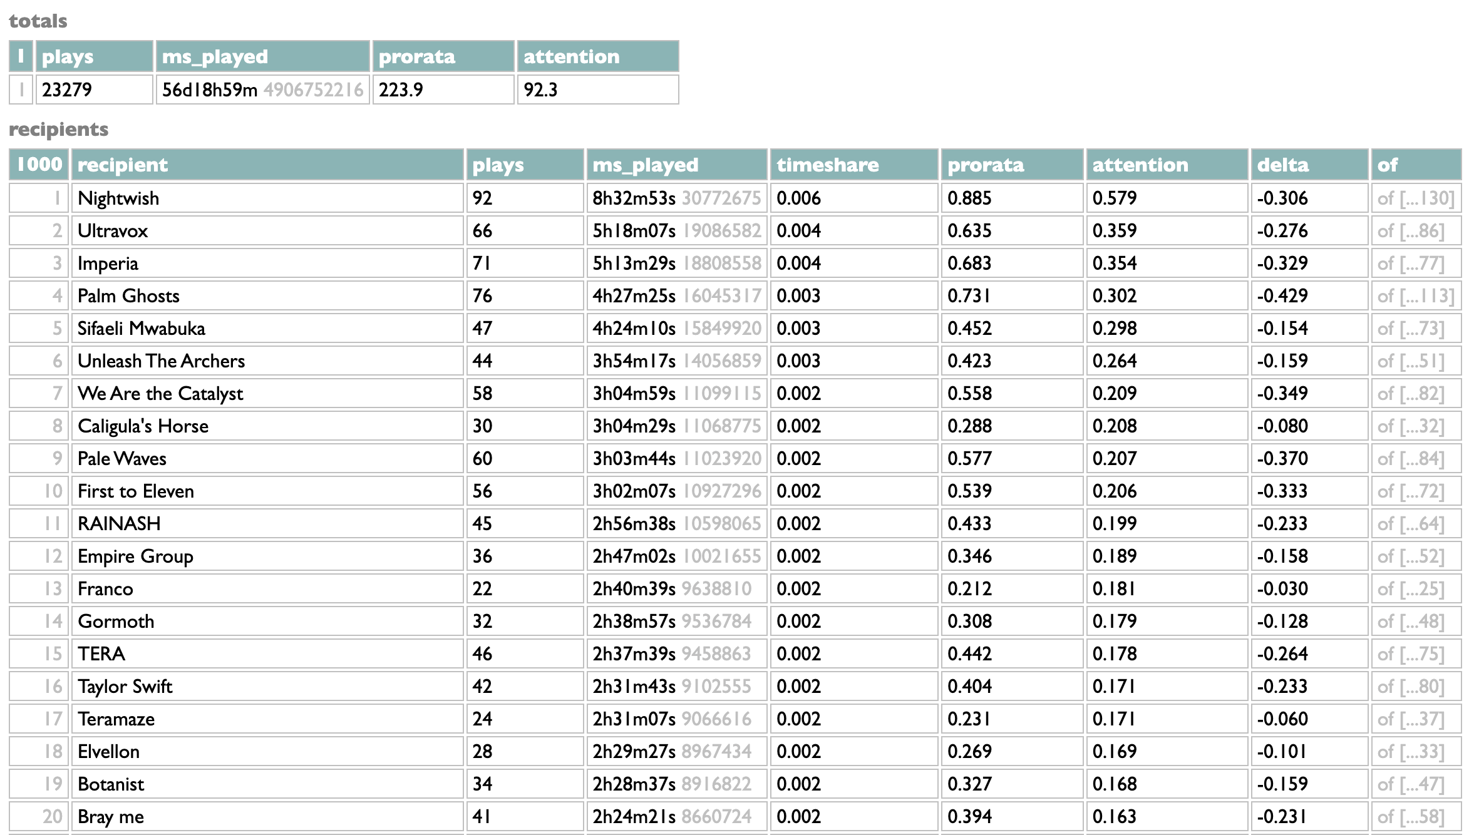Sort recipients by the plays column header
The image size is (1469, 835).
525,165
